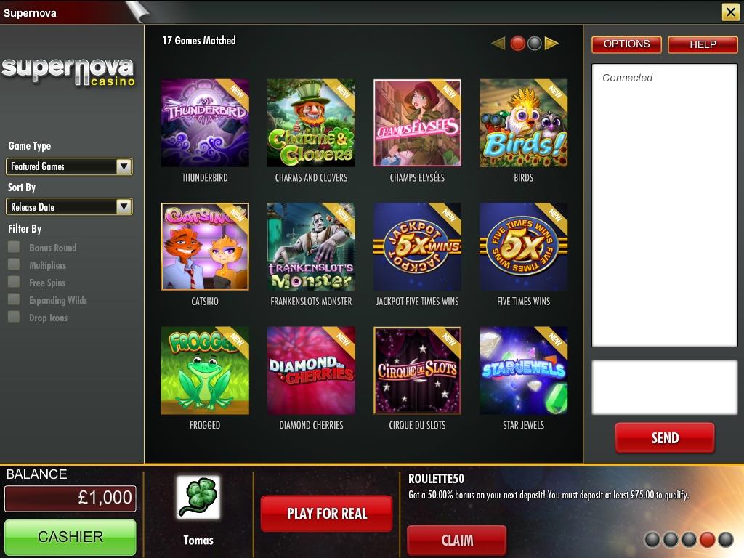Open the Sort By Release Date dropdown
This screenshot has width=744, height=558.
click(x=69, y=207)
